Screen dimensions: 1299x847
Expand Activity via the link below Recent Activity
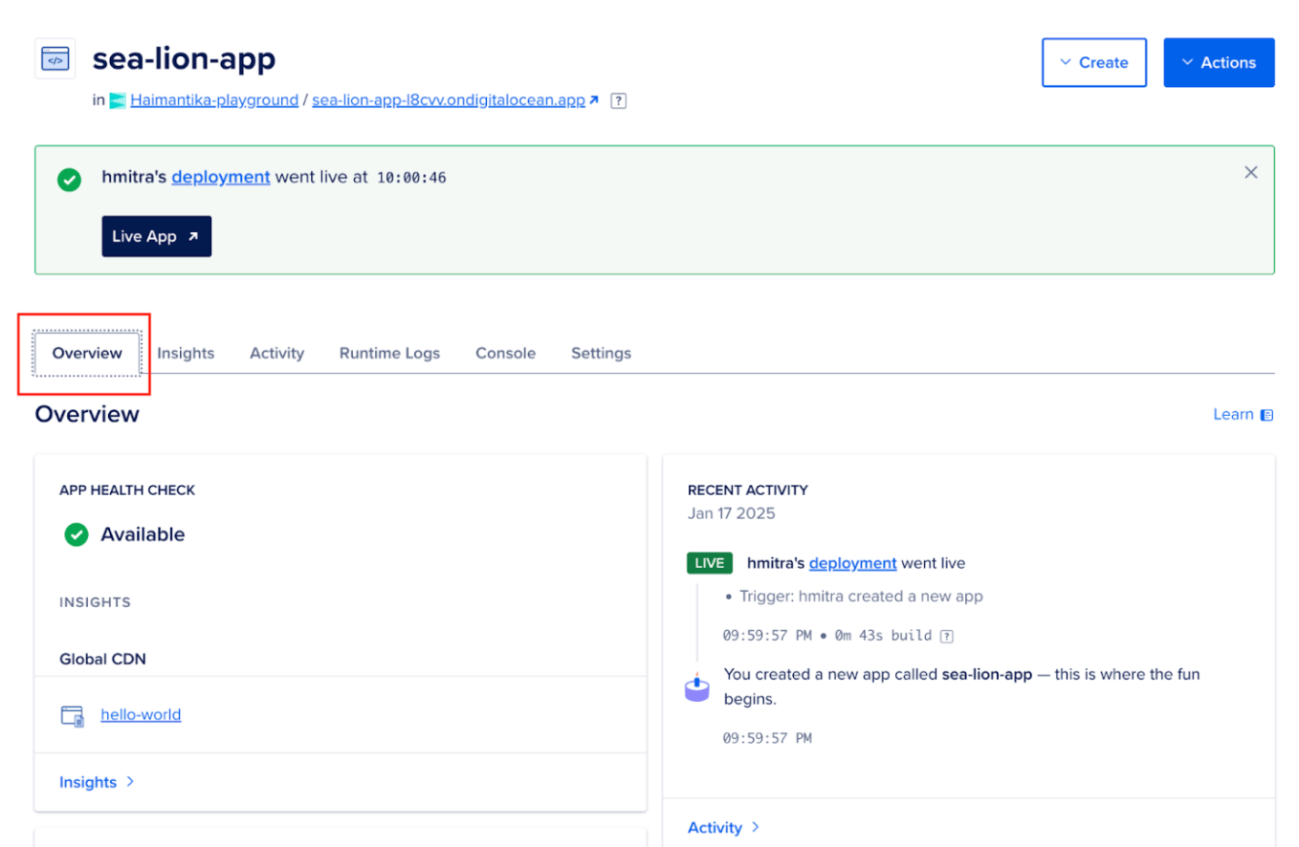(x=724, y=827)
